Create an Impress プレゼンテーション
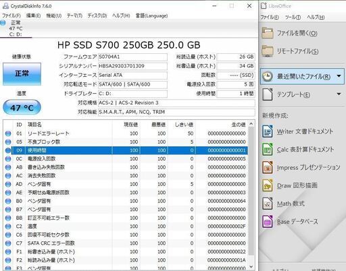Screen dimensions: 346x271 pyautogui.click(x=309, y=167)
